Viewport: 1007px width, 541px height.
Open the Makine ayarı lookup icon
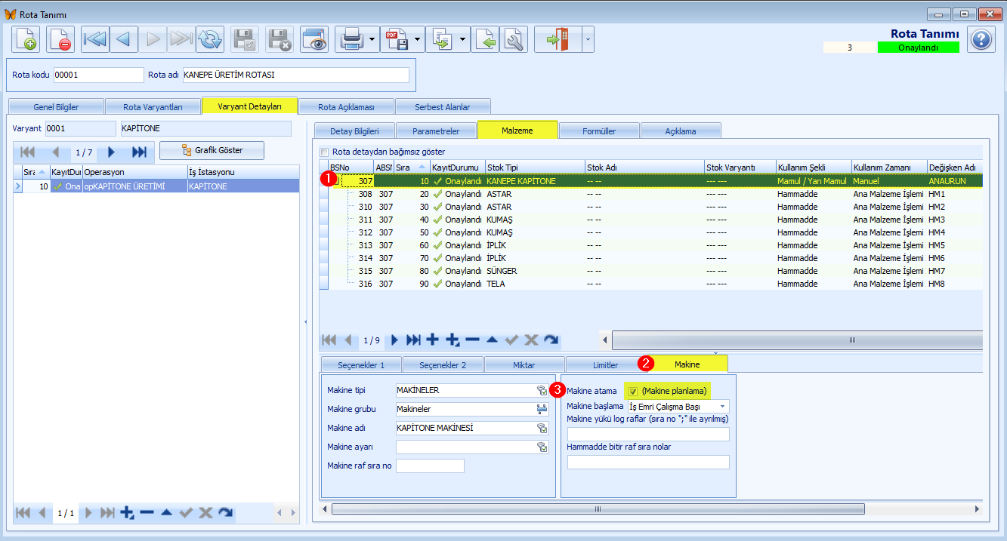(542, 447)
